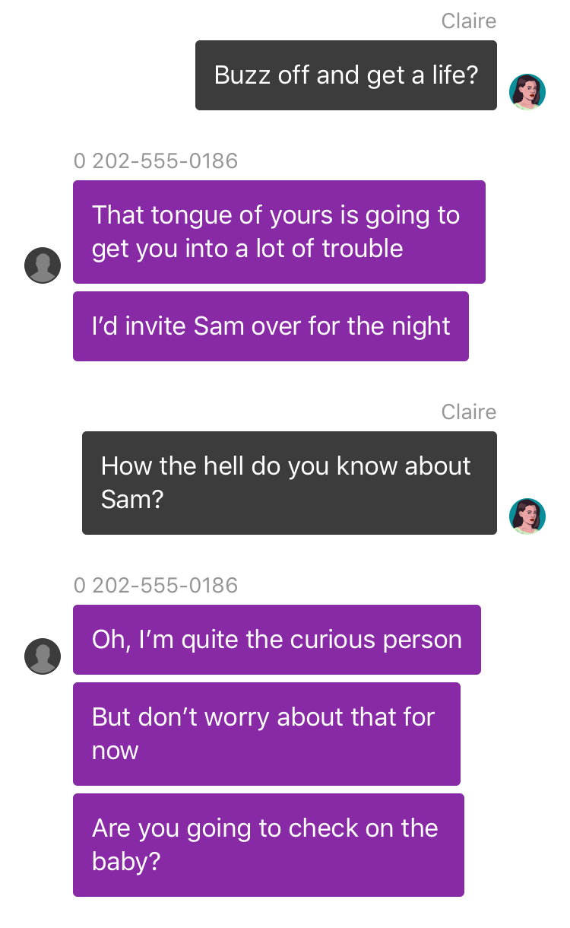The height and width of the screenshot is (928, 570).
Task: Click the word "Sam?" in Claire's dark message
Action: coord(132,500)
